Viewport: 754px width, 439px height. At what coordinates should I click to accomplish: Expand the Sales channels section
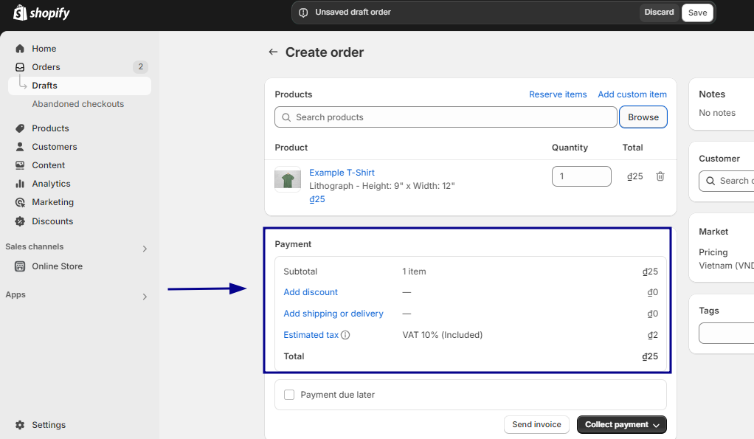click(x=145, y=249)
